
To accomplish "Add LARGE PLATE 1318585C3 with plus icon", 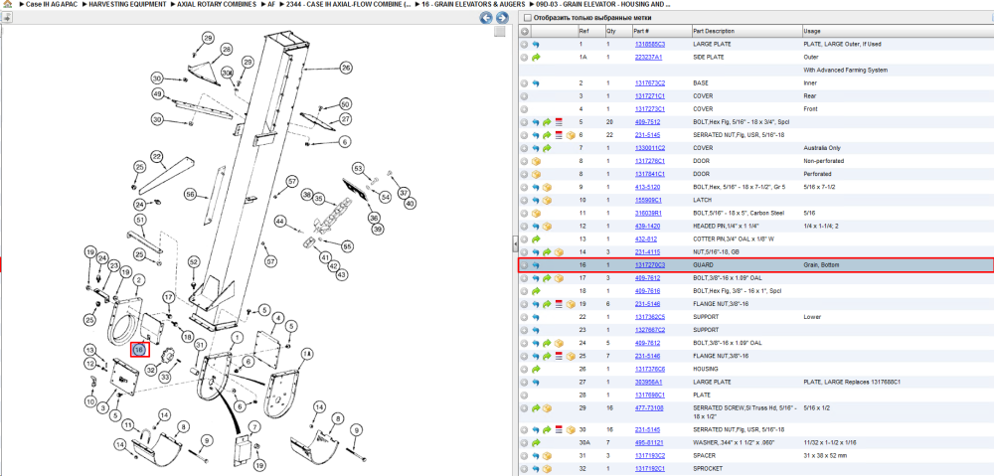I will click(524, 45).
